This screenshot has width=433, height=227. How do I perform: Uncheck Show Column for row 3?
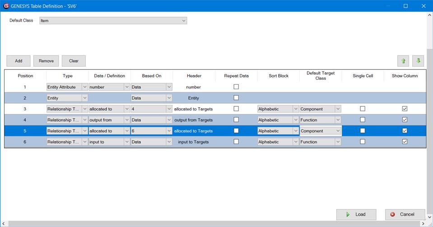(x=405, y=109)
